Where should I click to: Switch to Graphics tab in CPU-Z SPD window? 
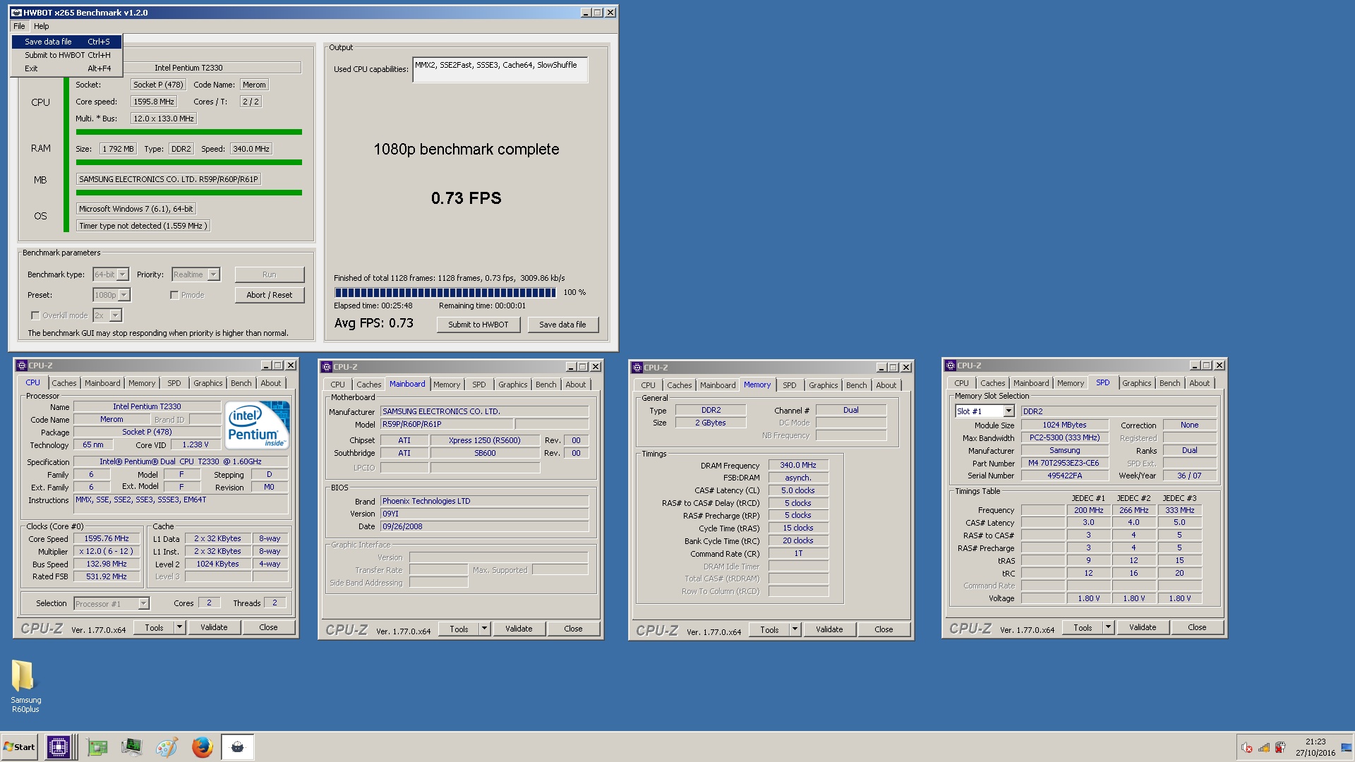pyautogui.click(x=1136, y=383)
